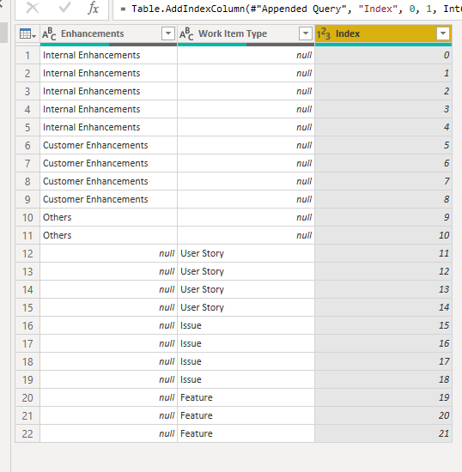
Task: Click null Work Item Type cell in row 7
Action: coord(246,163)
